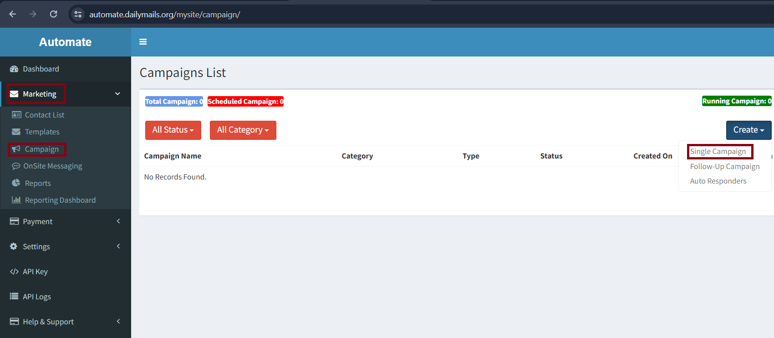
Task: Click the browser address bar URL
Action: pos(164,15)
